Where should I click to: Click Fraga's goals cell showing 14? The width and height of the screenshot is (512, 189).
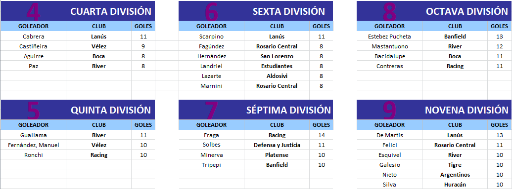[x=322, y=135]
